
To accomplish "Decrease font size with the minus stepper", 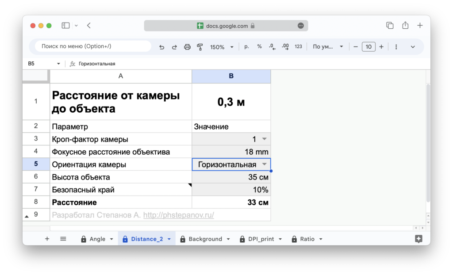I will 356,46.
